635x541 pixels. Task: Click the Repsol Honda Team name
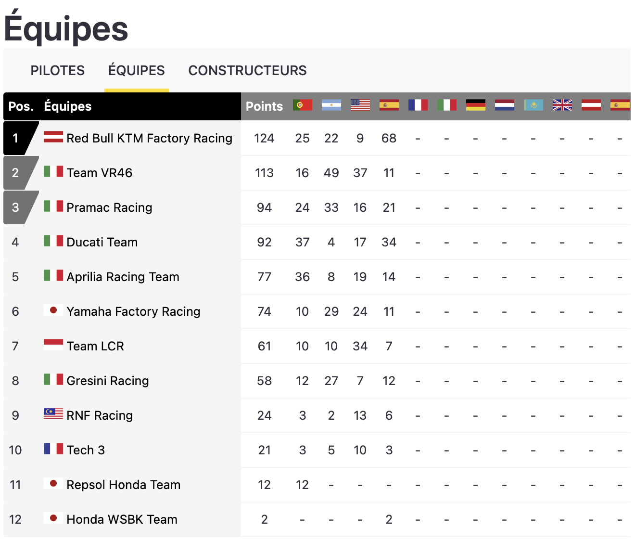pos(124,485)
